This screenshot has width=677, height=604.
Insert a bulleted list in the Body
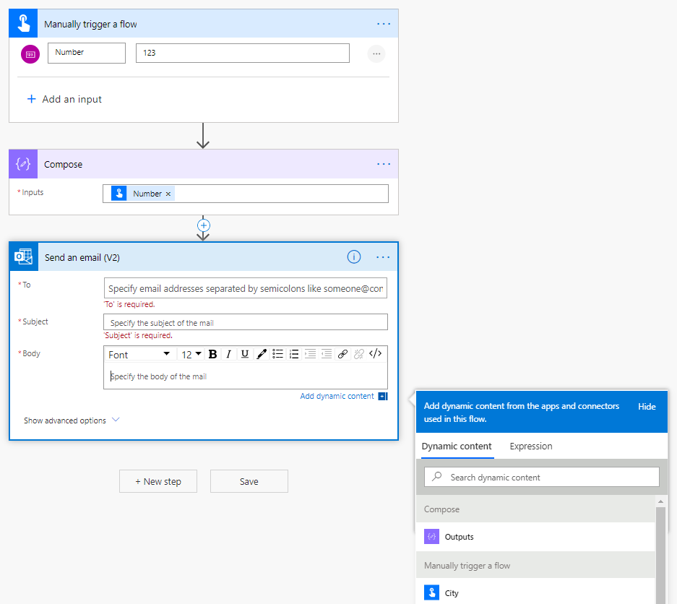pos(277,354)
